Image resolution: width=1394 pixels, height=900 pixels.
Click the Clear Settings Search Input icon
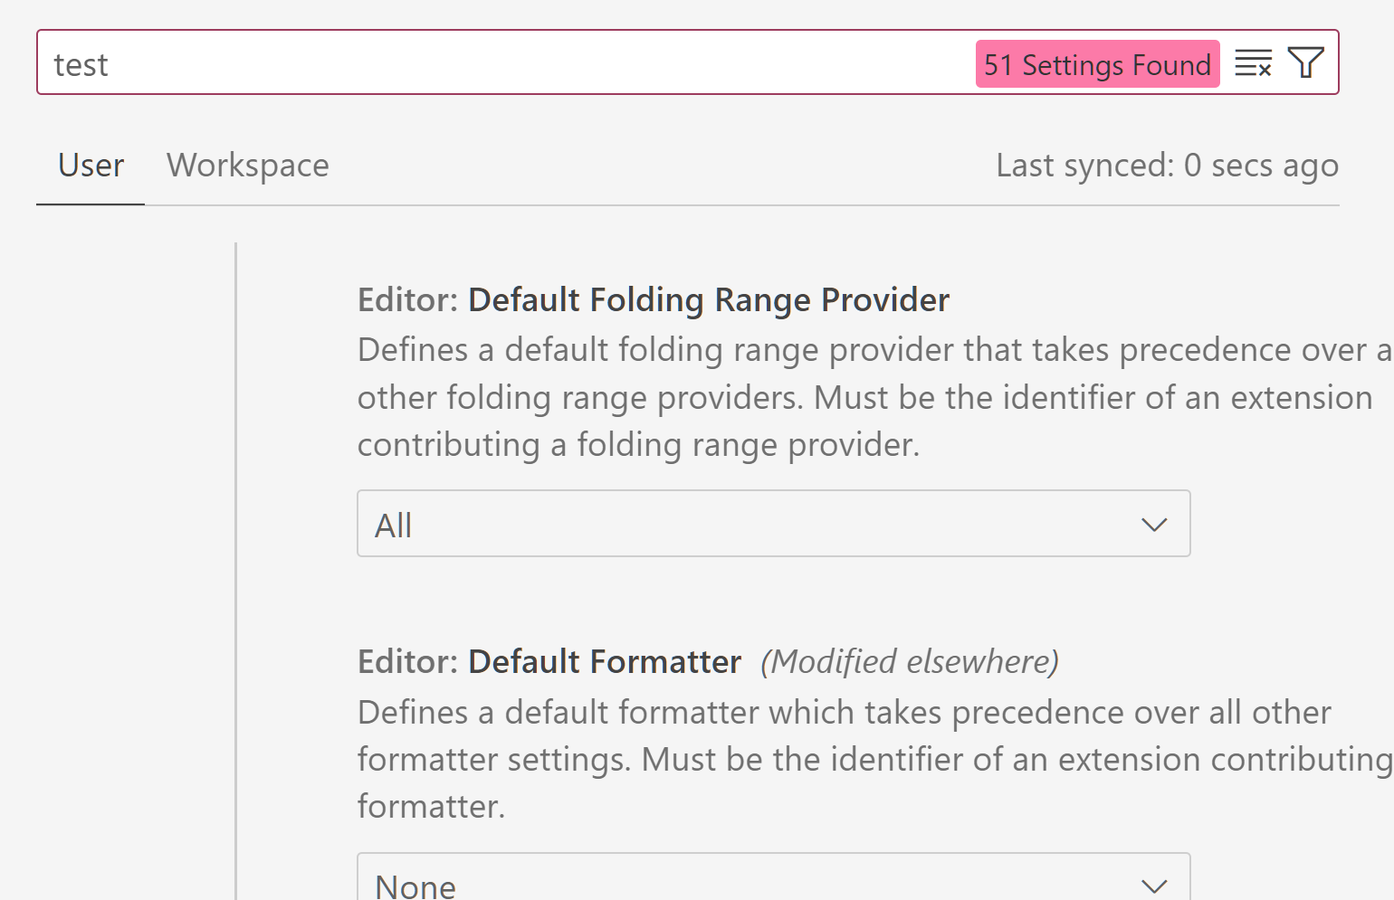coord(1253,63)
